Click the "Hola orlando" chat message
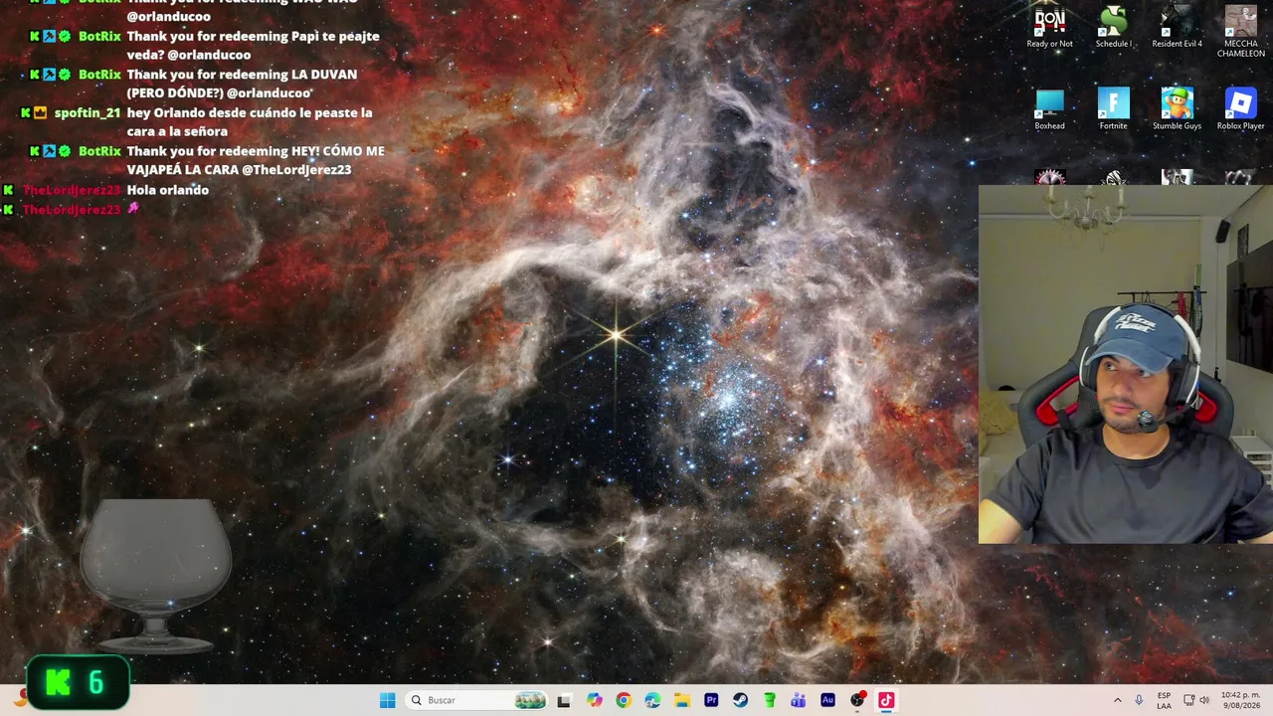This screenshot has height=716, width=1273. click(168, 190)
